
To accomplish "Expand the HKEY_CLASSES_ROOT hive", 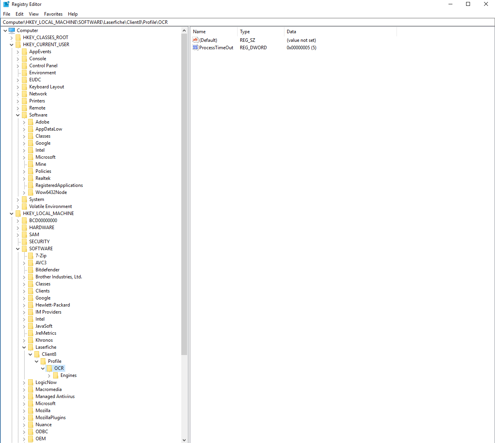I will point(11,38).
